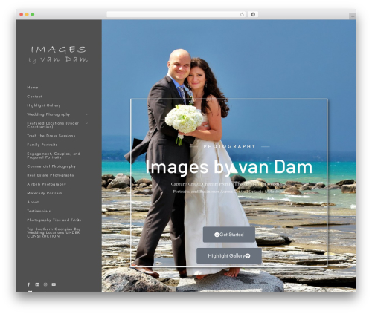Click the Images by van Dam logo
Viewport: 372px width, 314px height.
pos(58,54)
